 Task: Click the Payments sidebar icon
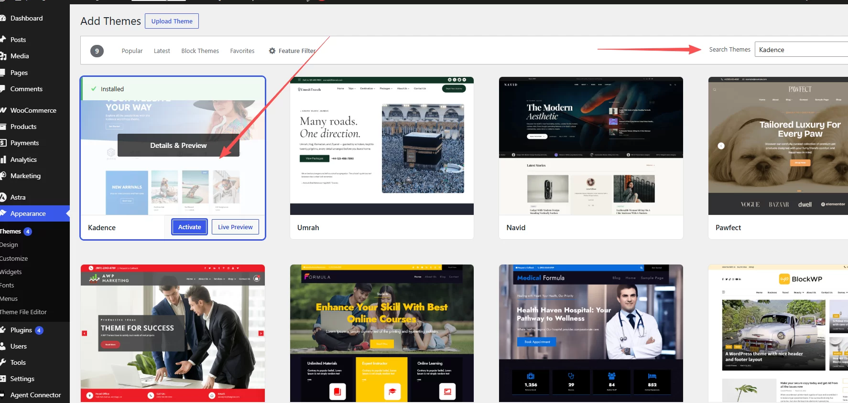(x=2, y=143)
